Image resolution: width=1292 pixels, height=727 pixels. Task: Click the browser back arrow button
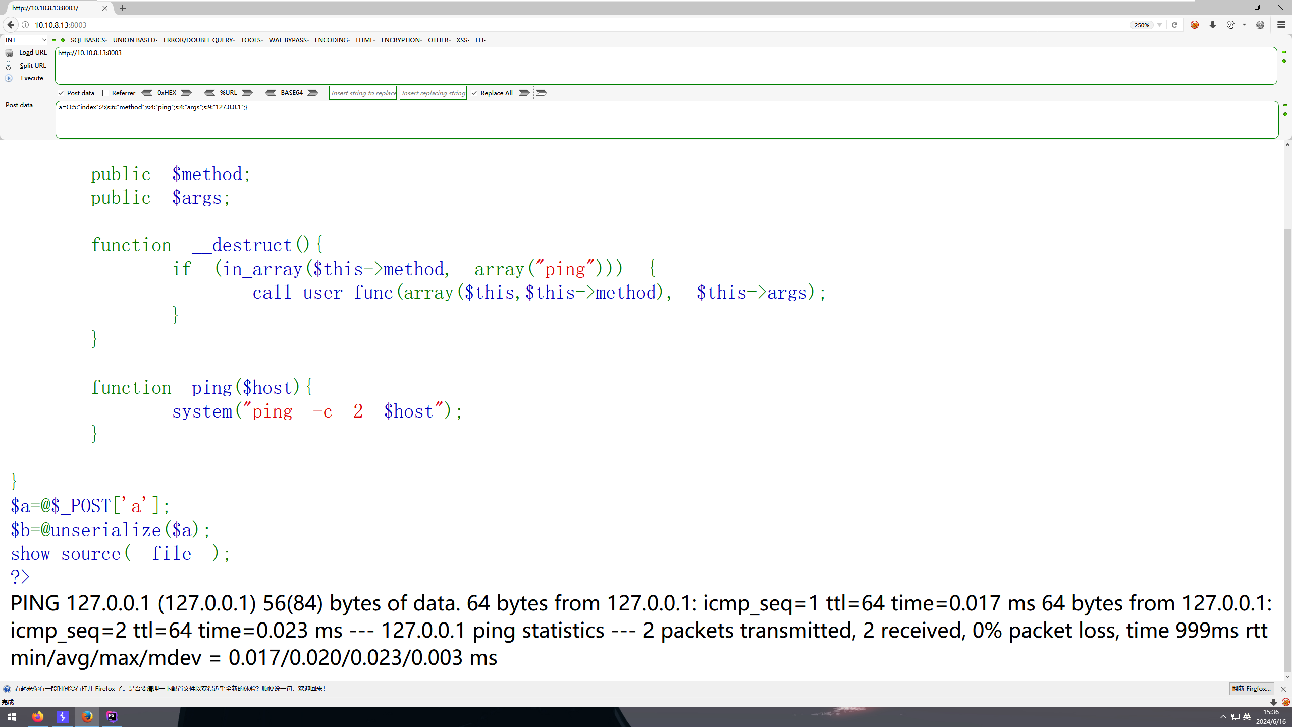point(11,25)
